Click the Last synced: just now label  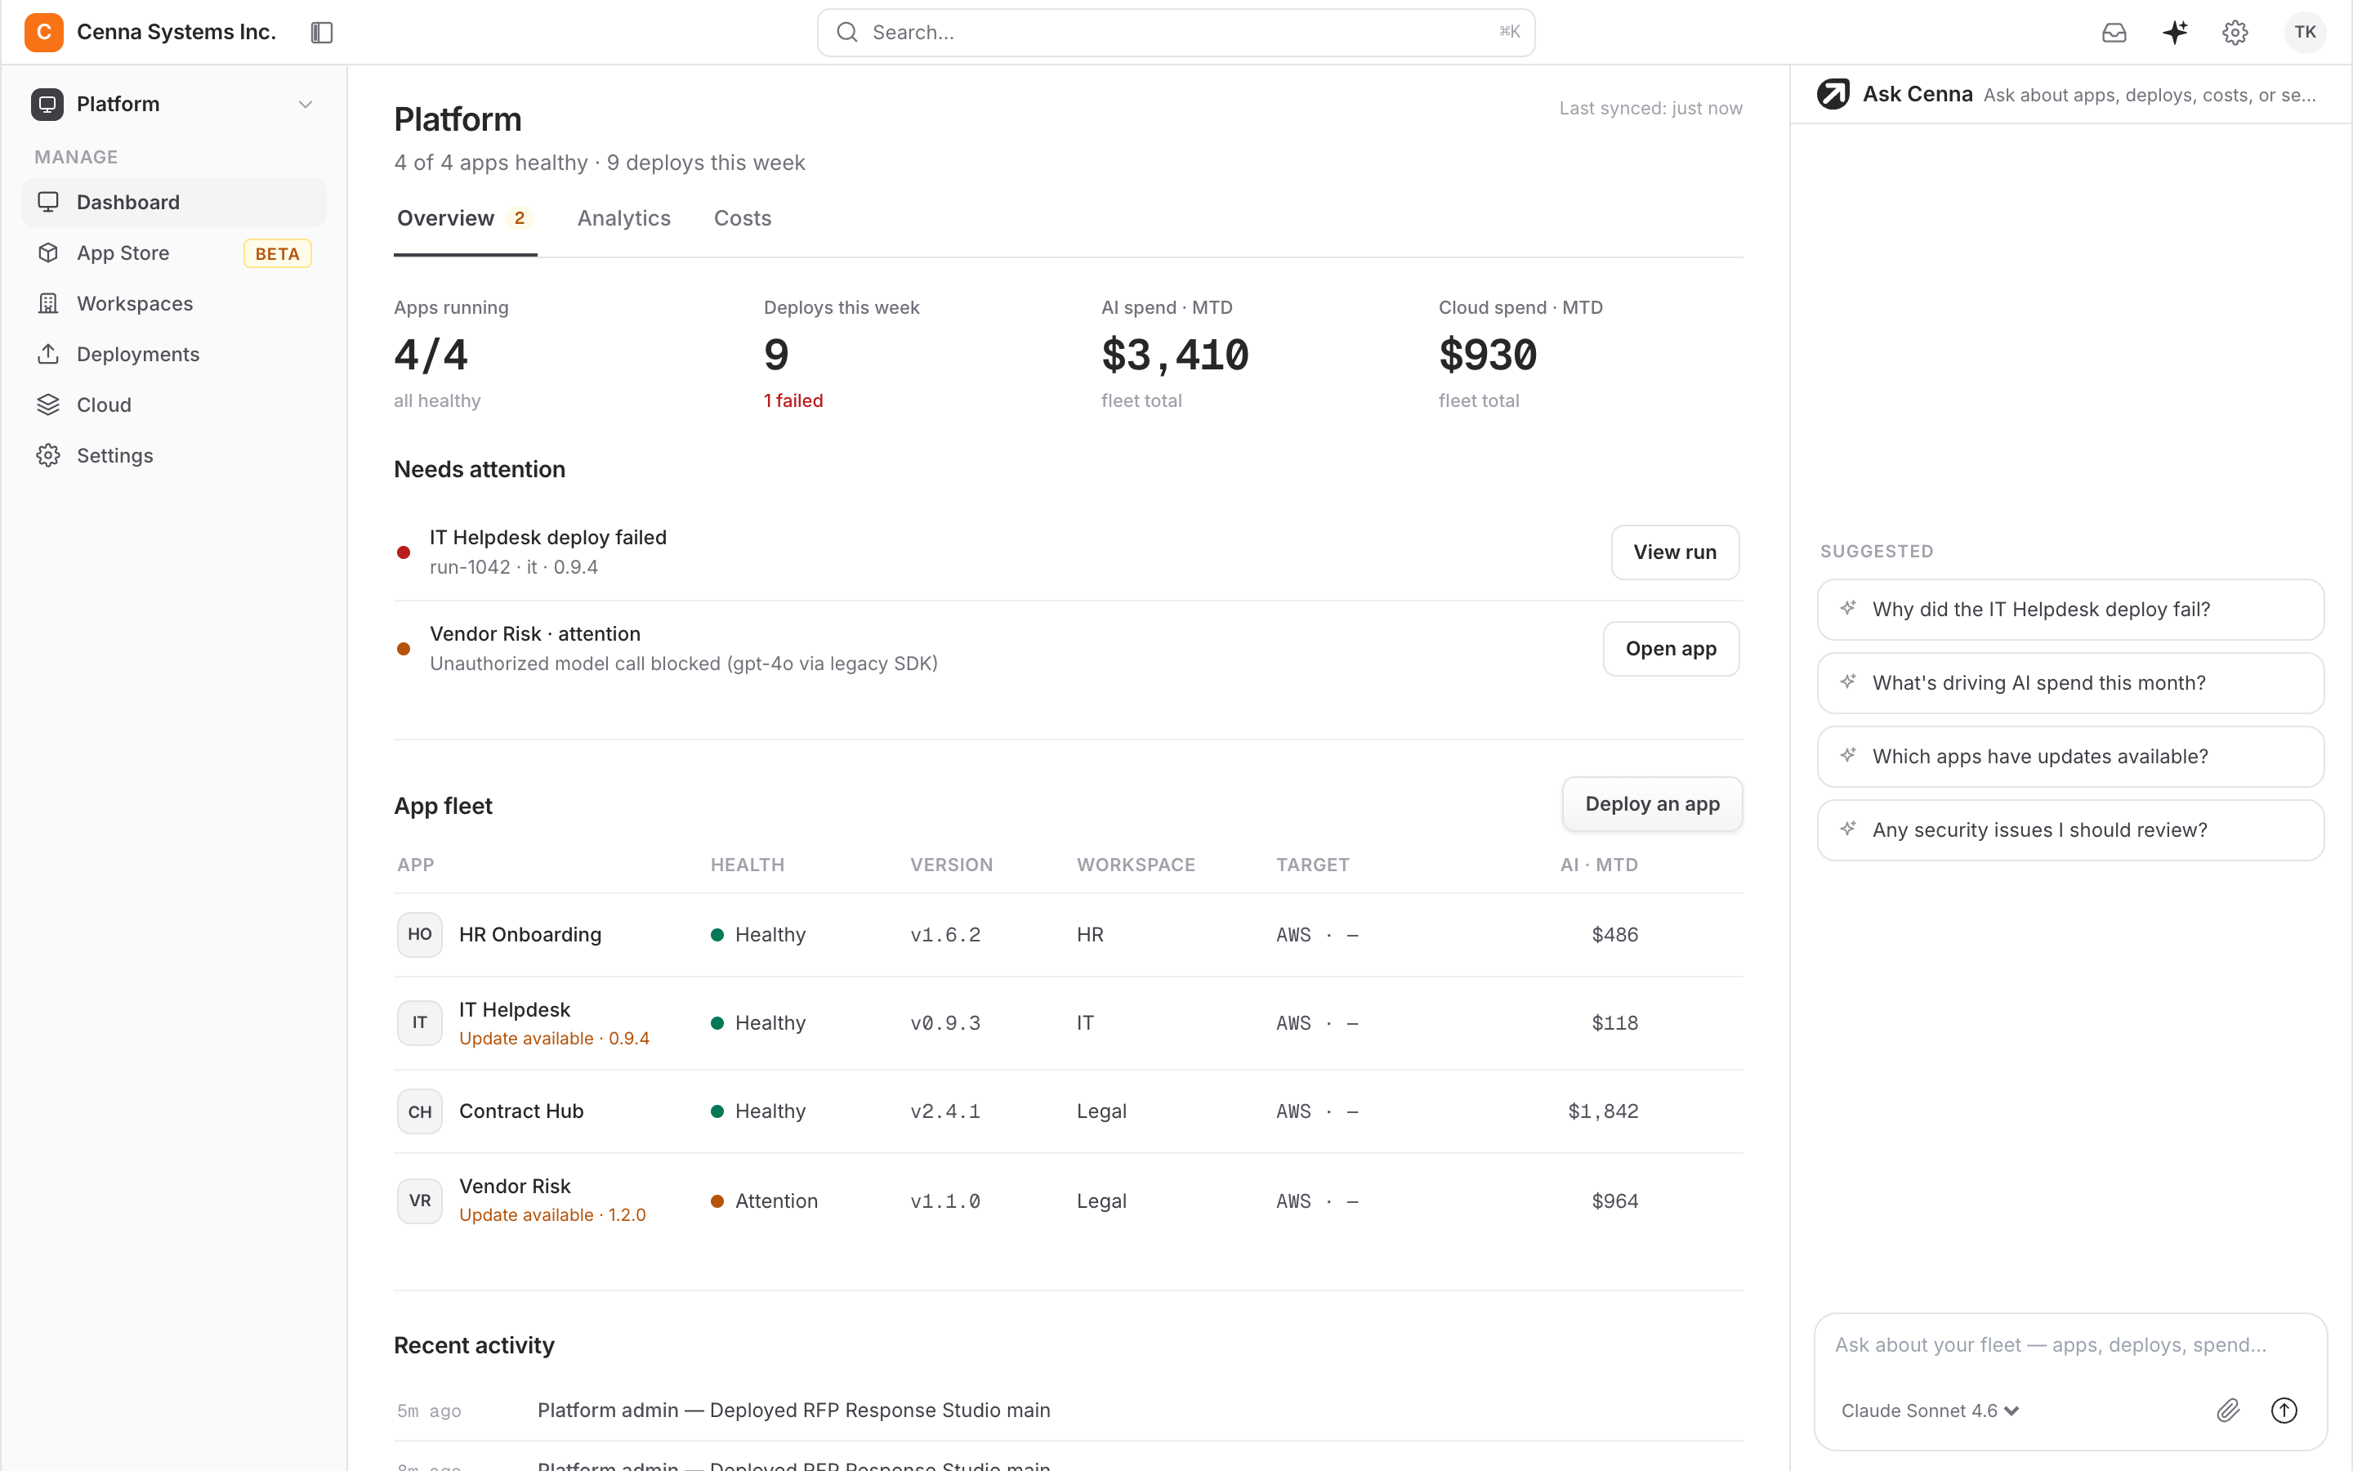point(1650,109)
